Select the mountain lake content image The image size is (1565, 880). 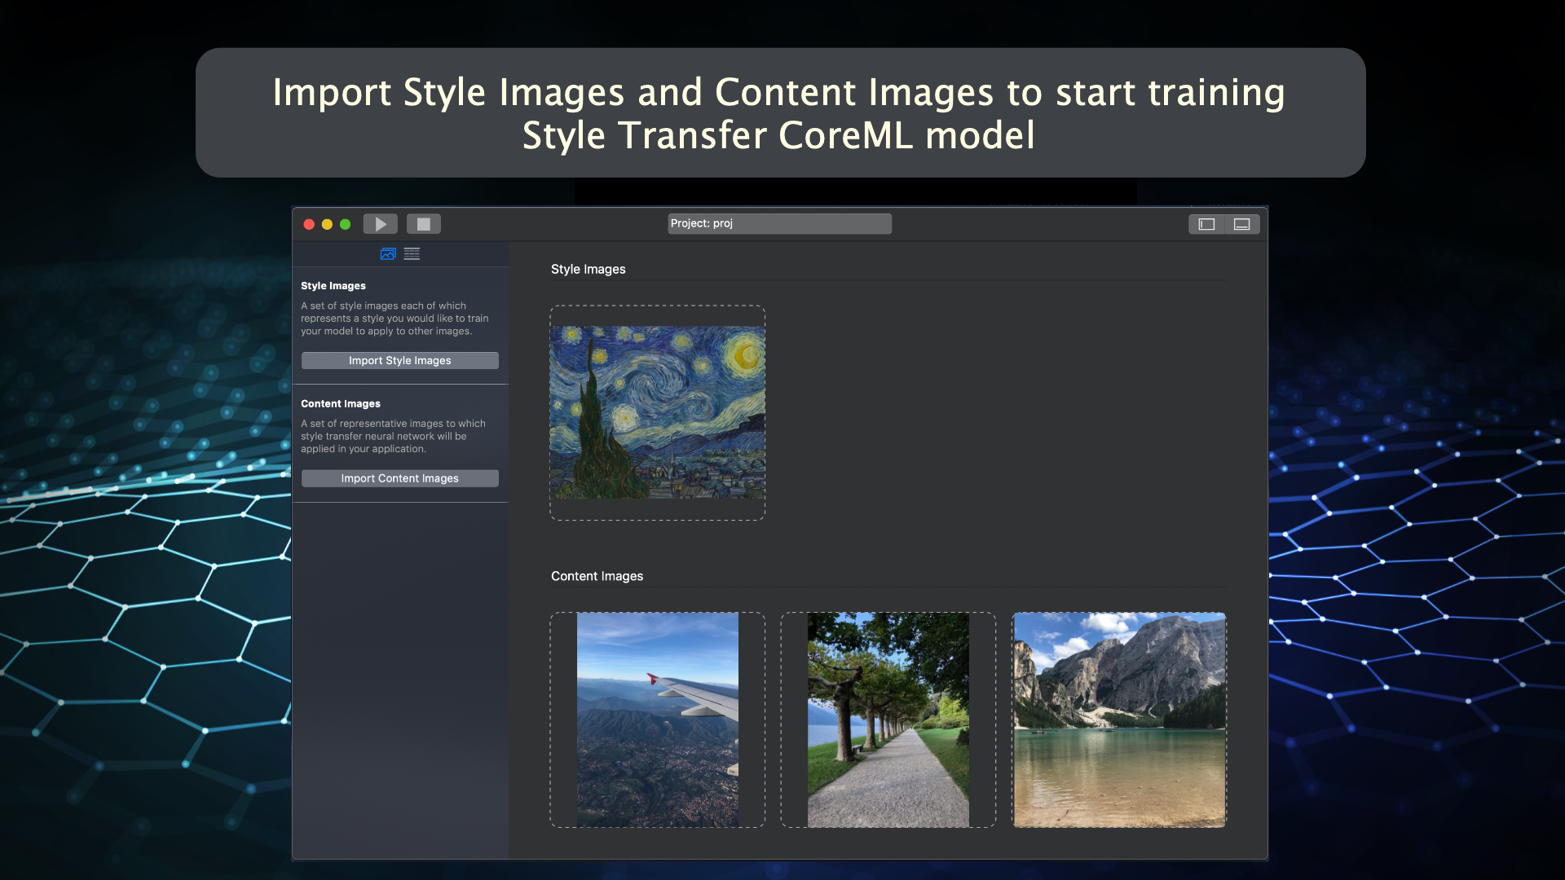pos(1118,719)
